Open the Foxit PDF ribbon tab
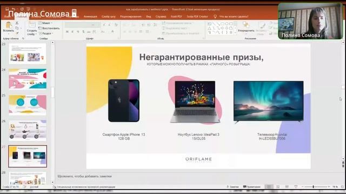Screen dimensions: 346x194 [176, 17]
